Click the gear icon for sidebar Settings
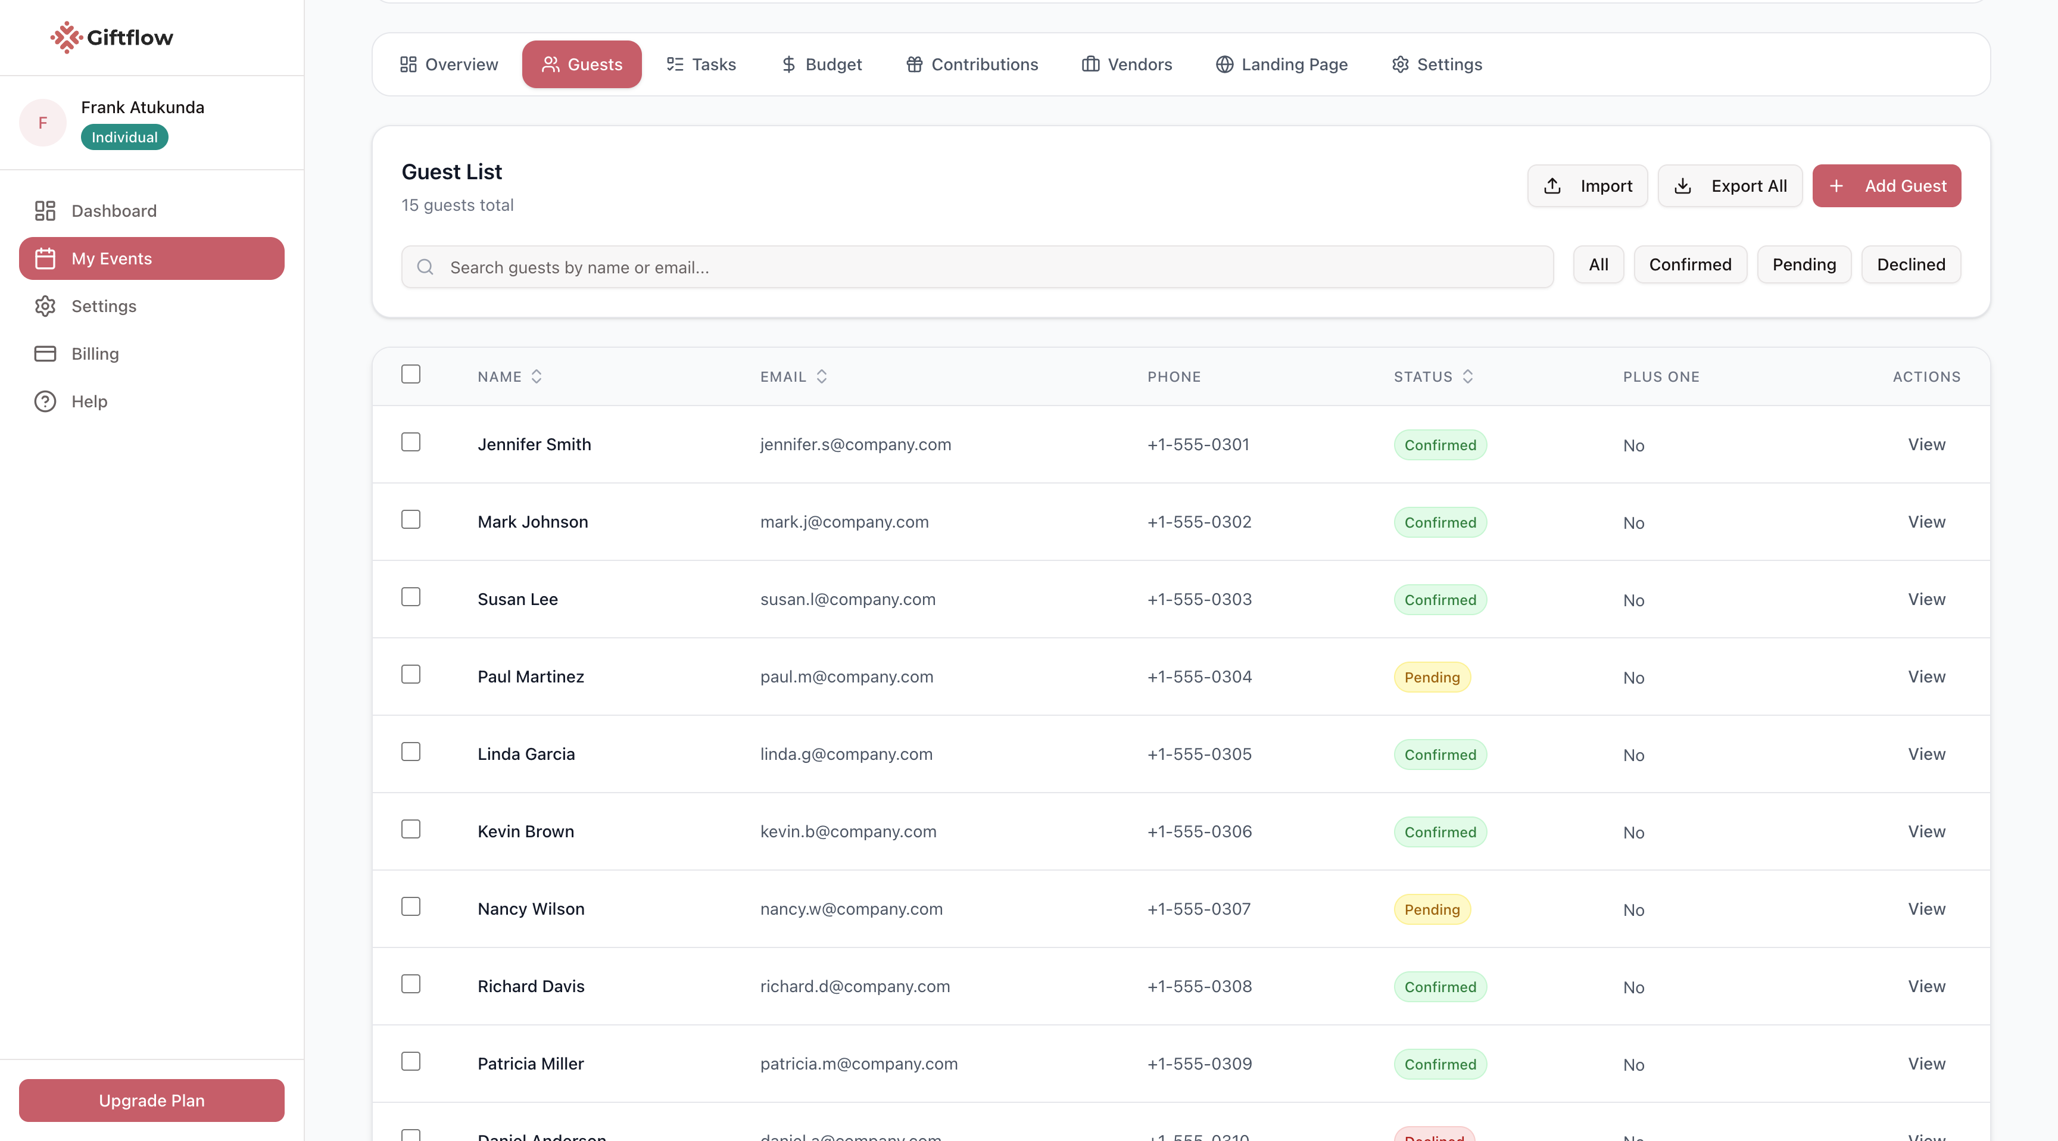Viewport: 2058px width, 1141px height. point(45,306)
